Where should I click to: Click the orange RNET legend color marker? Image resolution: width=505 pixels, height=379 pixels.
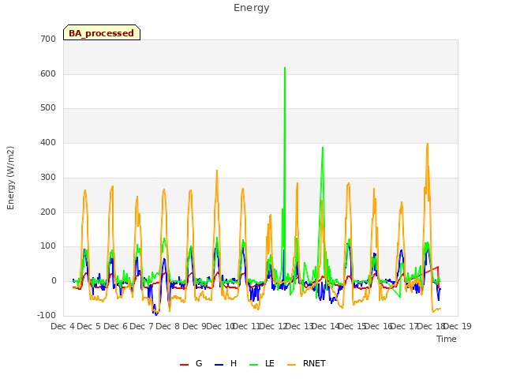pos(291,365)
